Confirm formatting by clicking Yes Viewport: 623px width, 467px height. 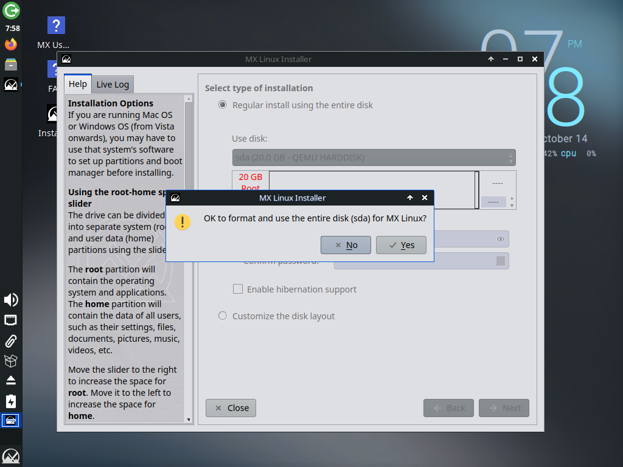[401, 245]
